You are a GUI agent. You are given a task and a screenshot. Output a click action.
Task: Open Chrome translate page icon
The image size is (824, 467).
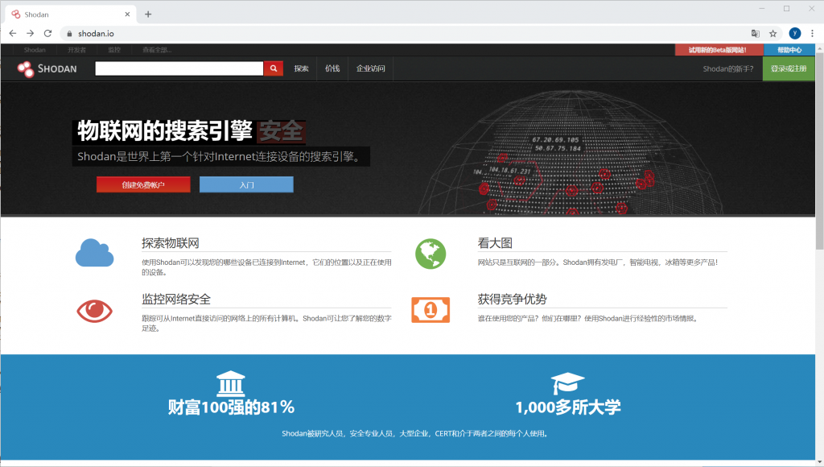click(x=756, y=33)
